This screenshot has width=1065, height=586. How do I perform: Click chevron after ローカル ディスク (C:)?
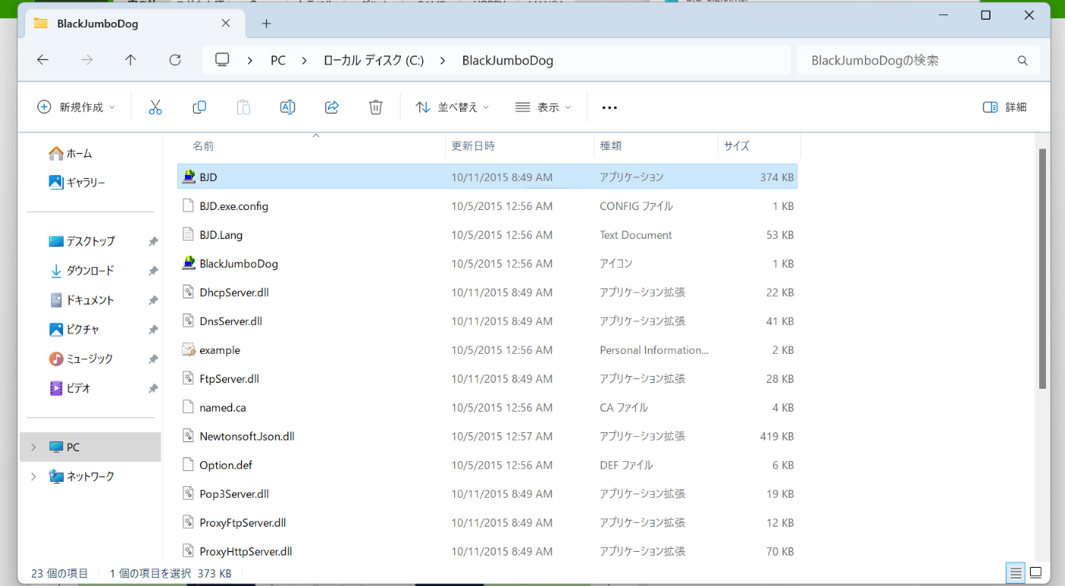point(443,60)
